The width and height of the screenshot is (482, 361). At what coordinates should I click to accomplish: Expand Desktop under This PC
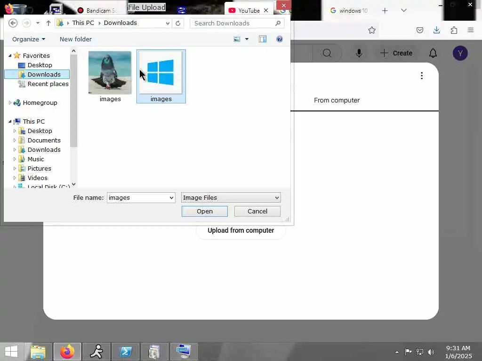[15, 131]
